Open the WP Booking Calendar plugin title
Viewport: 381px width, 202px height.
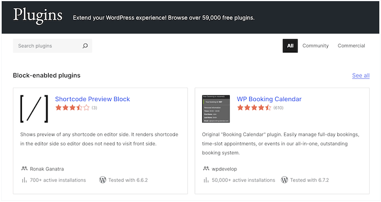(x=270, y=99)
